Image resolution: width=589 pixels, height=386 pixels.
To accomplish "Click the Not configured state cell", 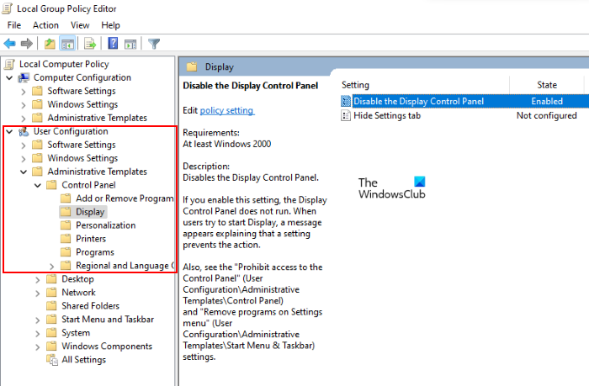I will (x=547, y=115).
